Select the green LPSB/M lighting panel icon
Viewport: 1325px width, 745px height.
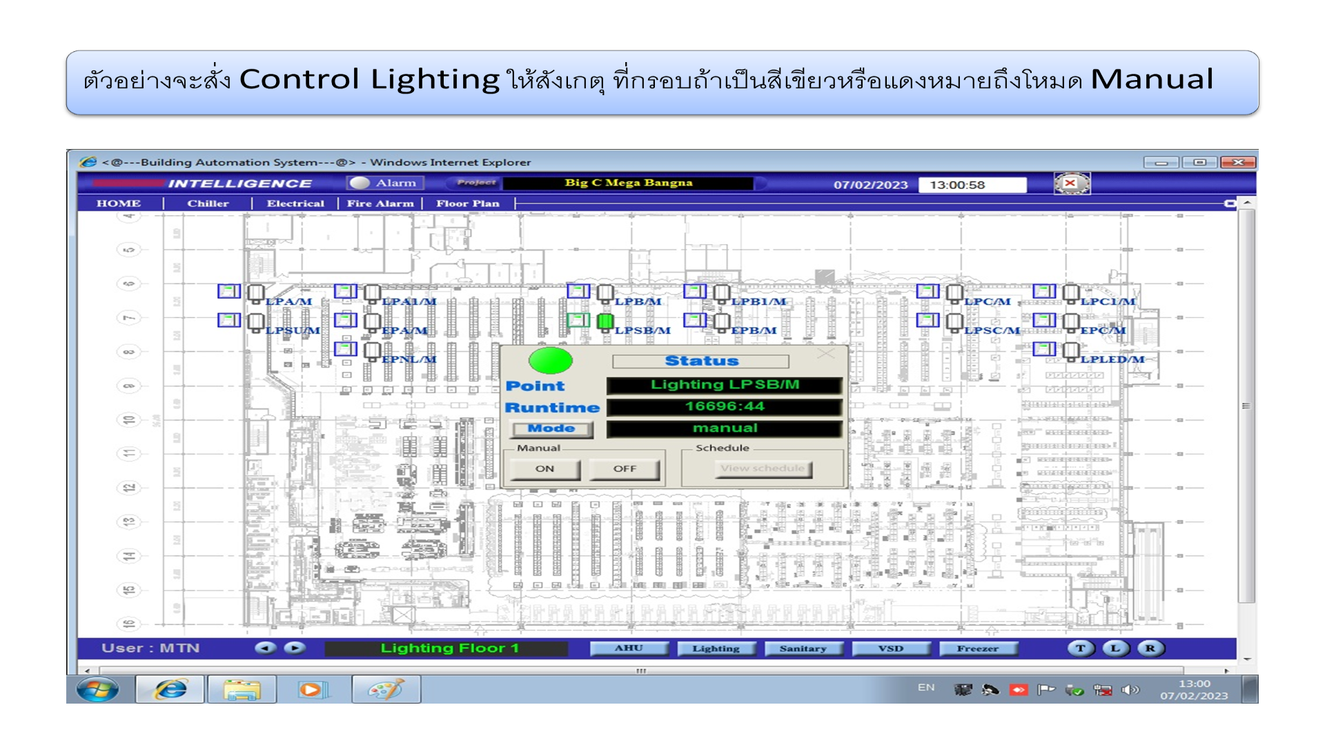point(605,322)
